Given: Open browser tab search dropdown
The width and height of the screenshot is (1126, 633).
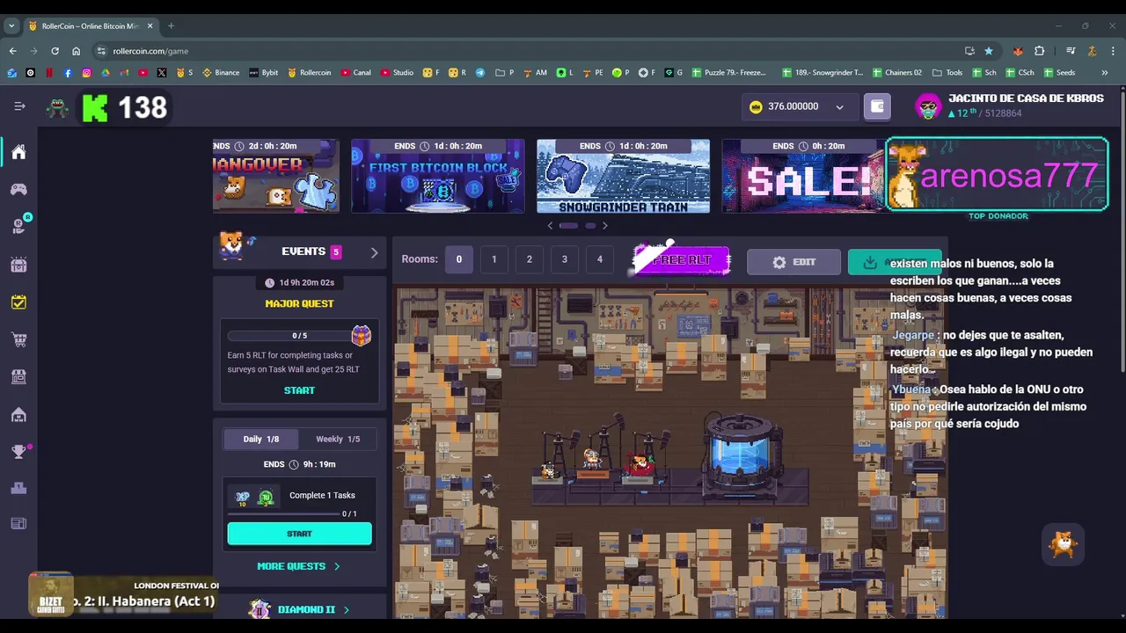Looking at the screenshot, I should point(11,25).
